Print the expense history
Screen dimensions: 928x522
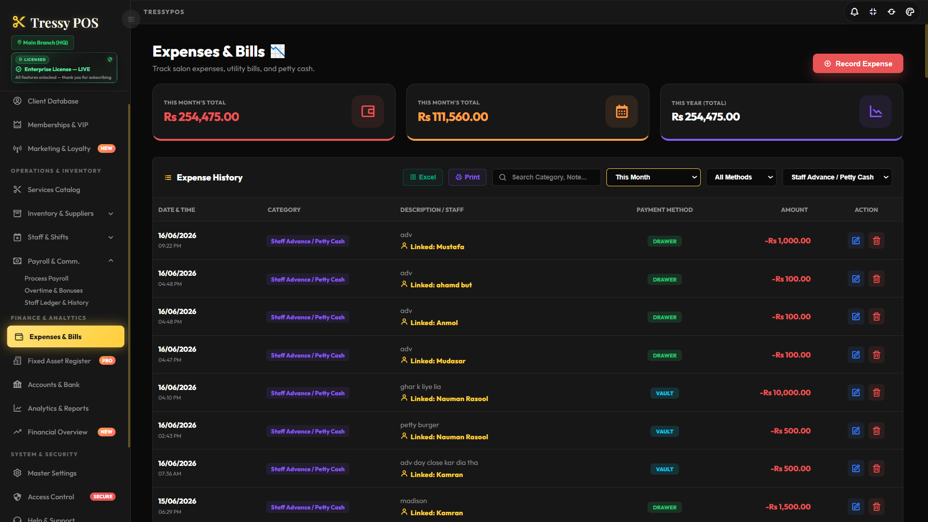click(x=467, y=177)
